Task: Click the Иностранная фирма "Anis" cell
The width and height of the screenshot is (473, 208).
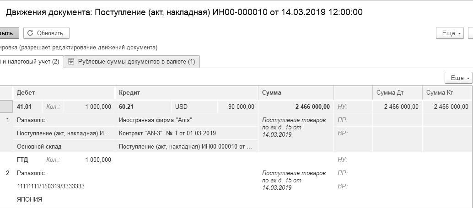Action: (x=156, y=120)
